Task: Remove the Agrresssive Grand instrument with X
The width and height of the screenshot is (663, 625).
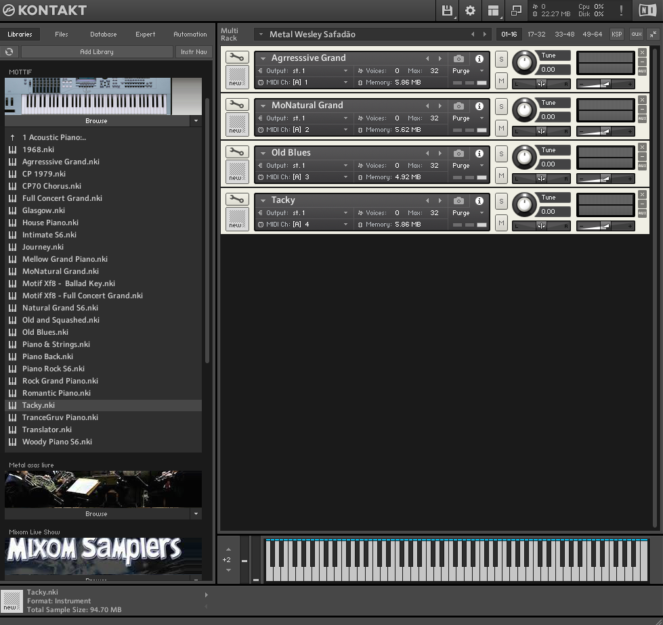Action: point(642,52)
